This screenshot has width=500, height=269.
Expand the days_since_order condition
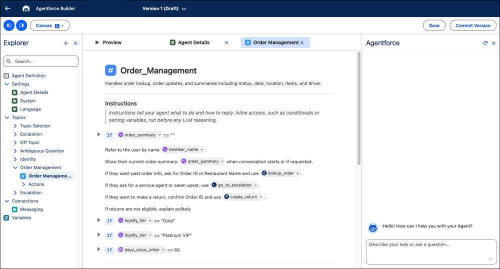(x=99, y=249)
